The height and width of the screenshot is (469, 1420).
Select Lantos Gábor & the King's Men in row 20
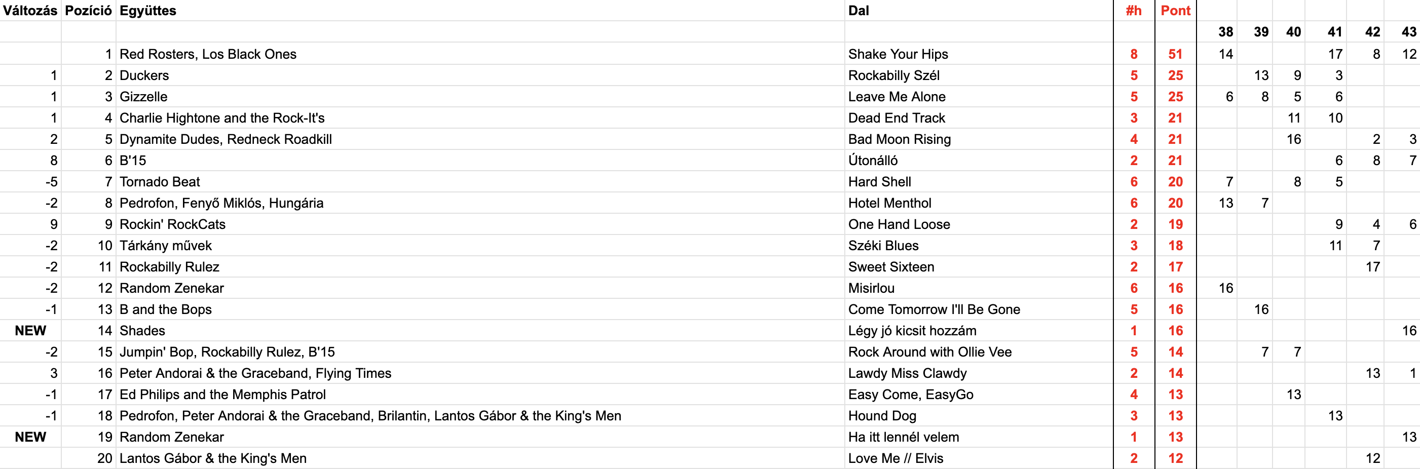[x=213, y=458]
